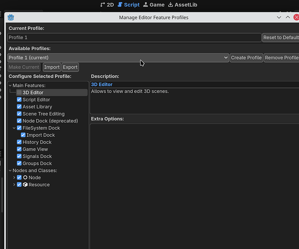
Task: Collapse the FileSystem Dock tree branch
Action: point(14,128)
